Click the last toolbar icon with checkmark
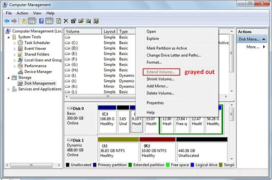The width and height of the screenshot is (272, 180). (96, 21)
